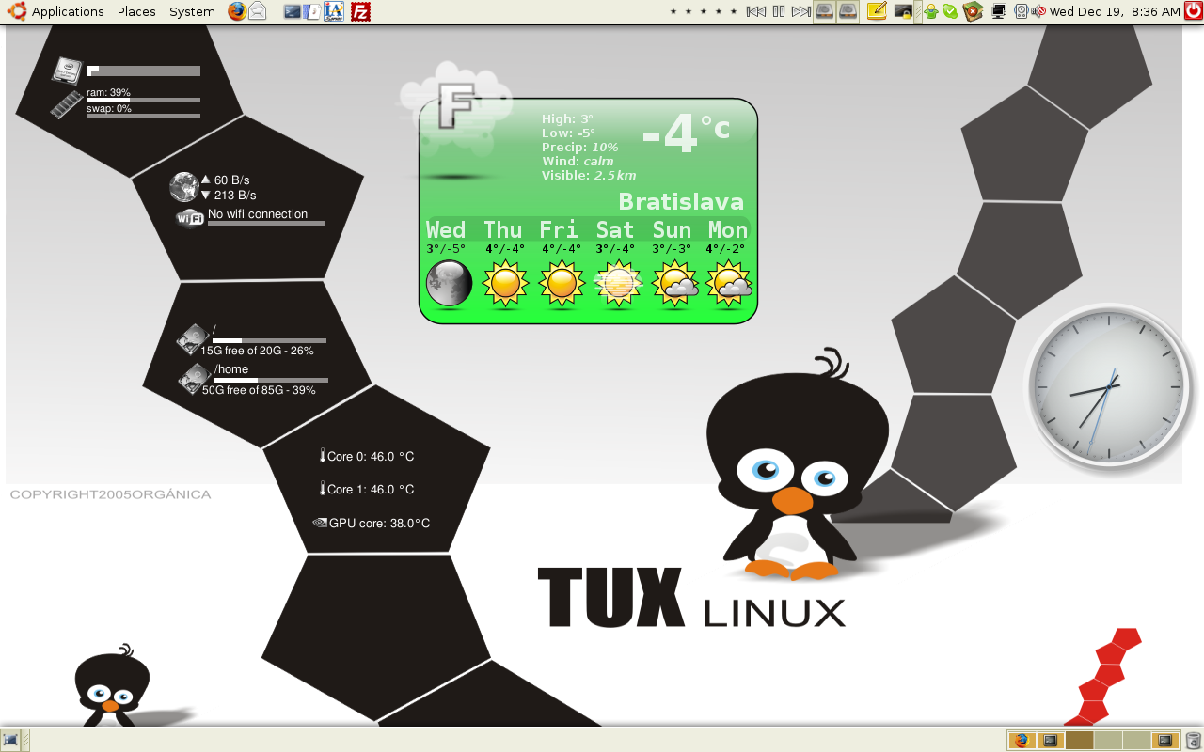The width and height of the screenshot is (1204, 752).
Task: Open the green chat bubble tray icon
Action: pyautogui.click(x=950, y=11)
